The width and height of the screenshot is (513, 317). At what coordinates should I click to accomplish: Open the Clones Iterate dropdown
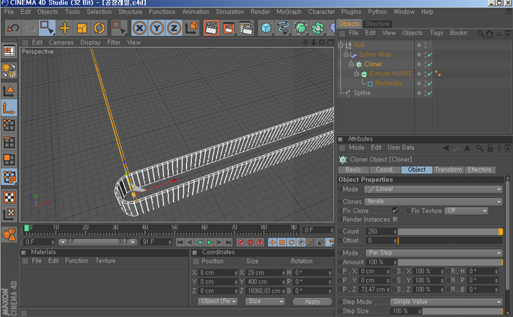click(433, 201)
